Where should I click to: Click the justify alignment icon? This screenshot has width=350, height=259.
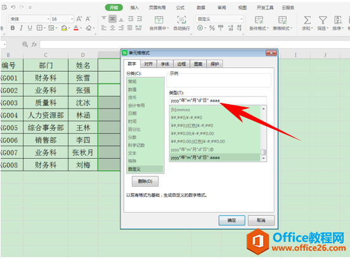tap(130, 28)
